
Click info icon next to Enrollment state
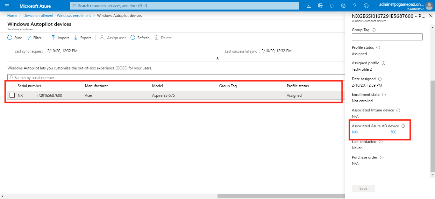(384, 95)
